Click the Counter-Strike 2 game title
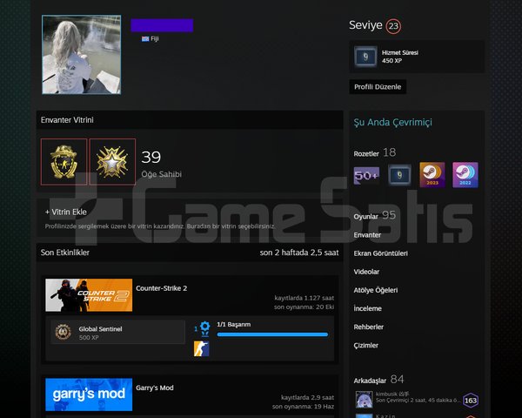Image resolution: width=522 pixels, height=418 pixels. click(x=162, y=288)
